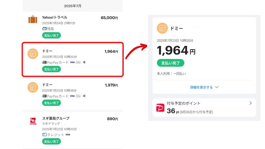This screenshot has width=265, height=149.
Task: Click the red PayPay points logo
Action: click(x=160, y=108)
